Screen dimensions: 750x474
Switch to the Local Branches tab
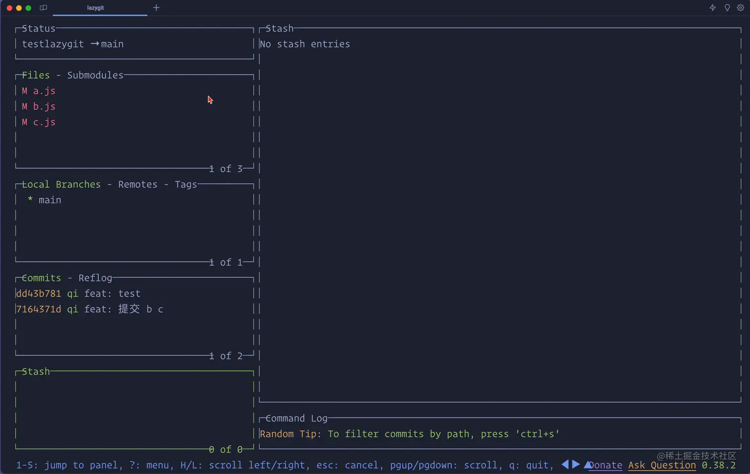(61, 184)
